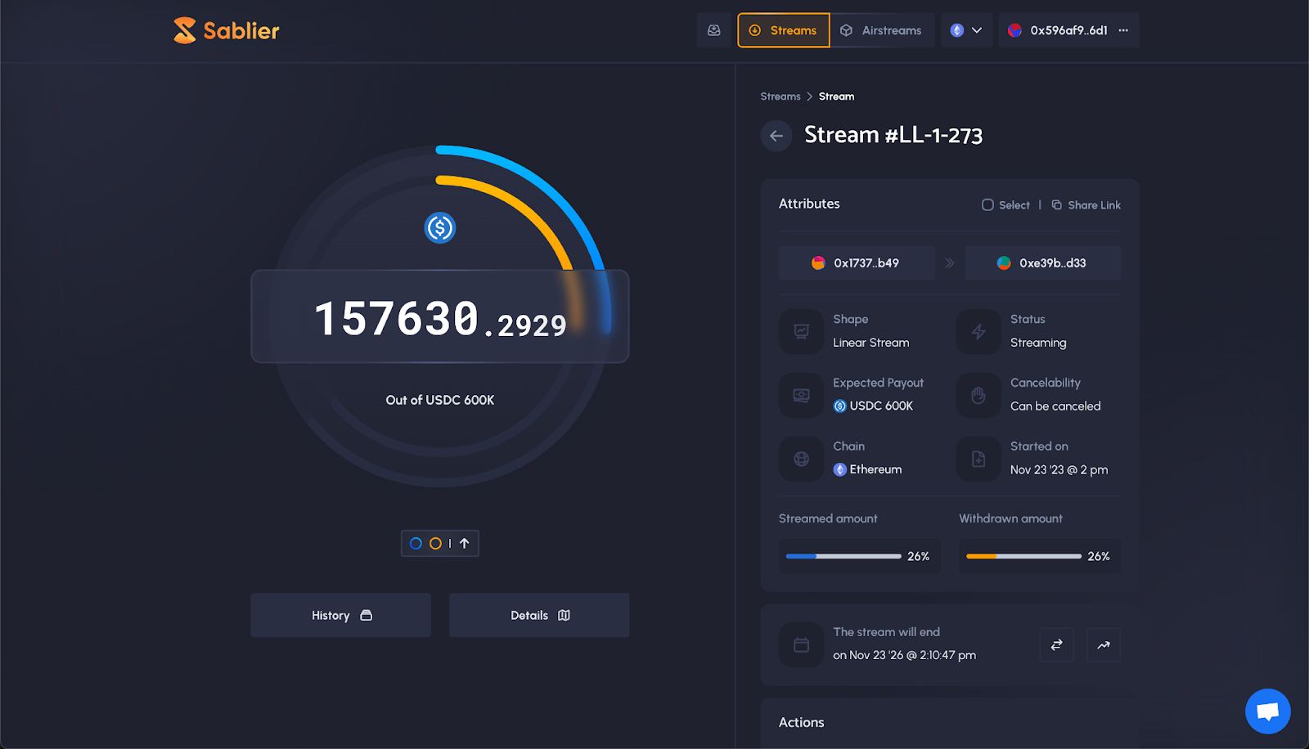Click the Status lightning bolt icon

(978, 331)
